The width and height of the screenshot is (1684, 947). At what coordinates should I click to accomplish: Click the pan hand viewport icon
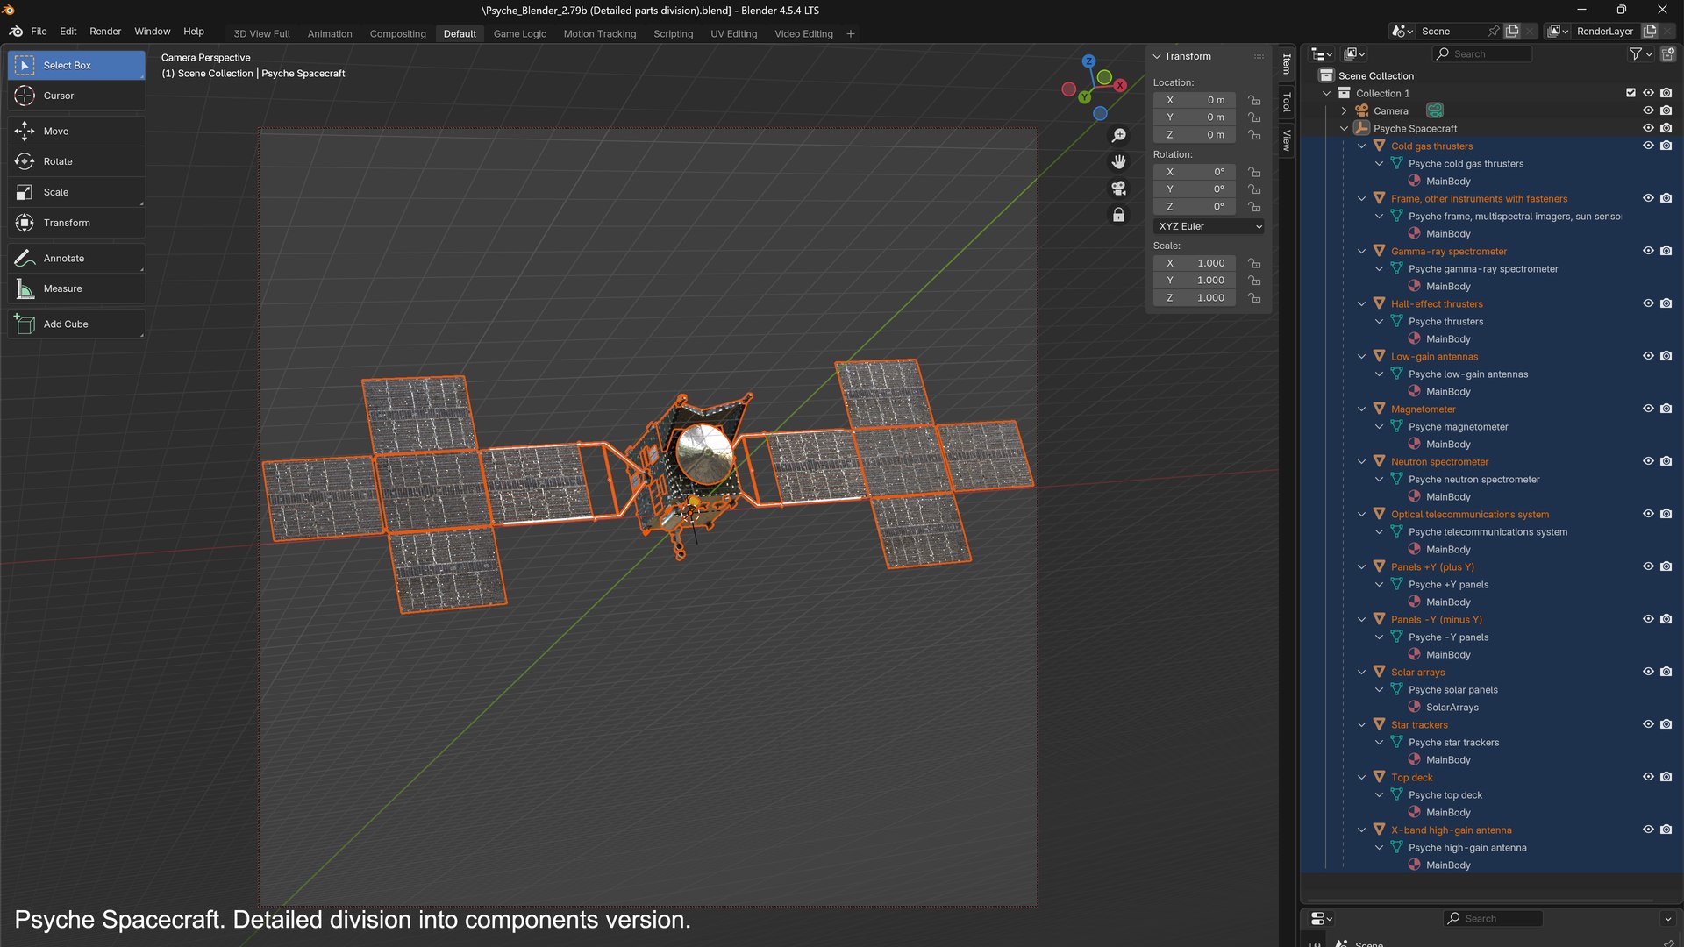click(x=1118, y=162)
